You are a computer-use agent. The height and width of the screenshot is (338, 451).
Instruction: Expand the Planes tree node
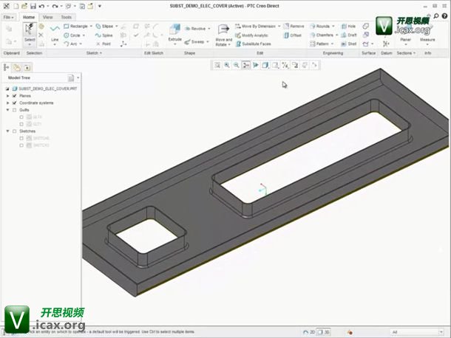click(8, 96)
